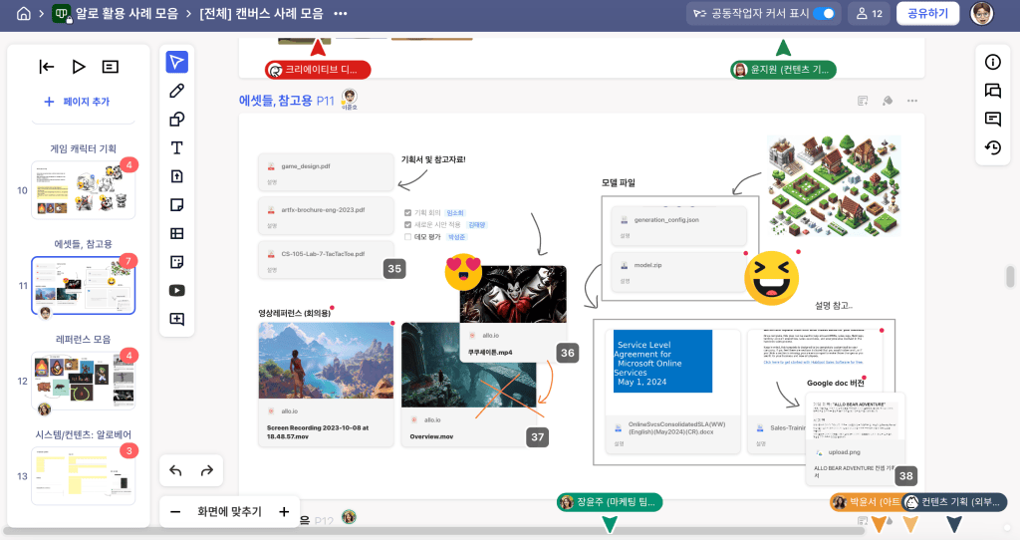
Task: Open comment marker 38
Action: click(x=906, y=475)
